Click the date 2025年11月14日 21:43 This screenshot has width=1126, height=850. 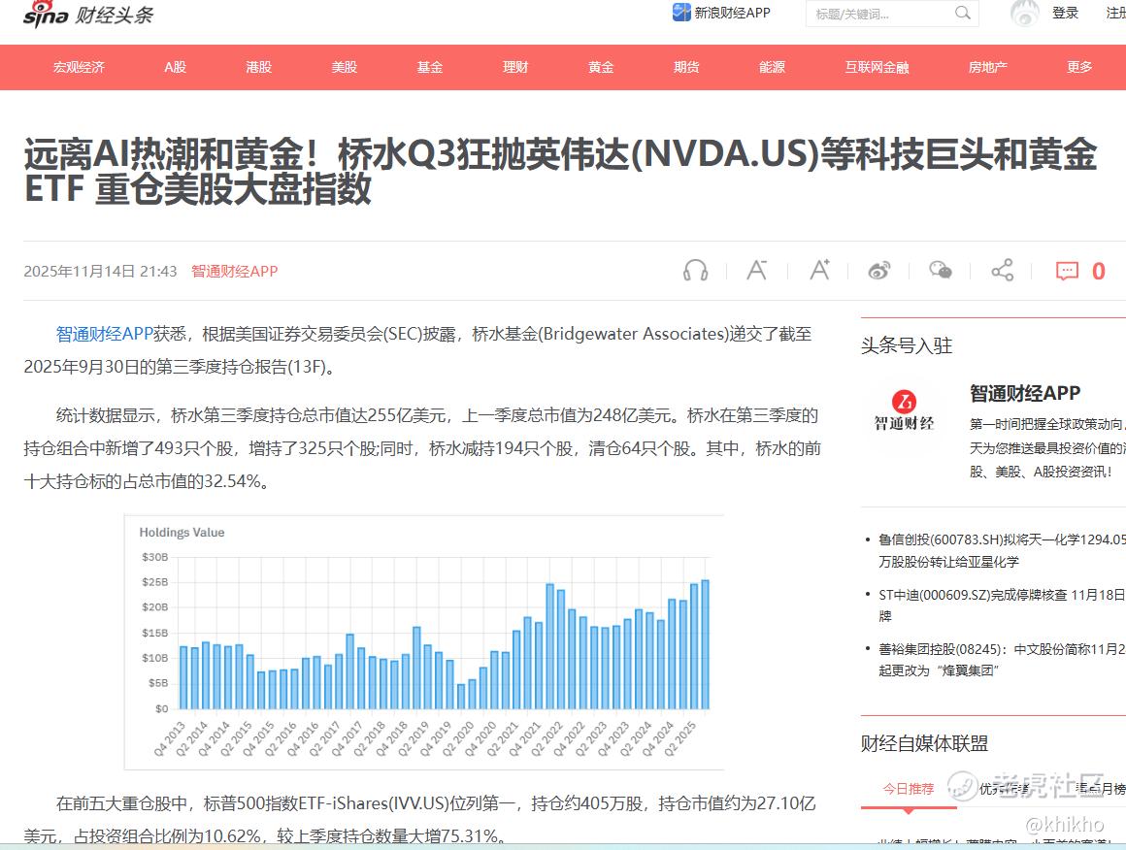click(100, 272)
